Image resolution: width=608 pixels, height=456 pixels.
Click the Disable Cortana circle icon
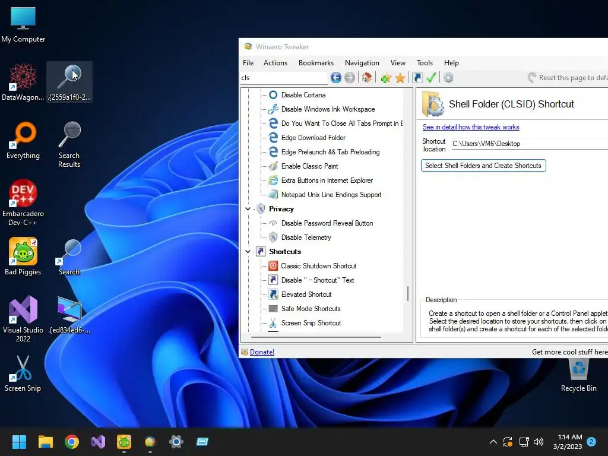point(273,95)
